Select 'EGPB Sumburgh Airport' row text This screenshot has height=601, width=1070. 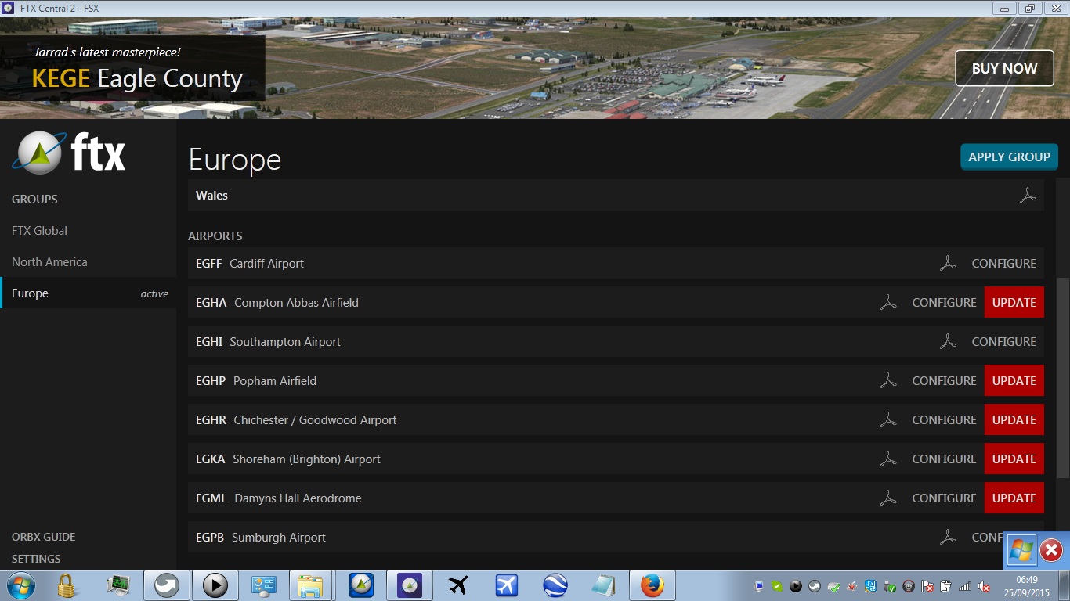pyautogui.click(x=261, y=538)
